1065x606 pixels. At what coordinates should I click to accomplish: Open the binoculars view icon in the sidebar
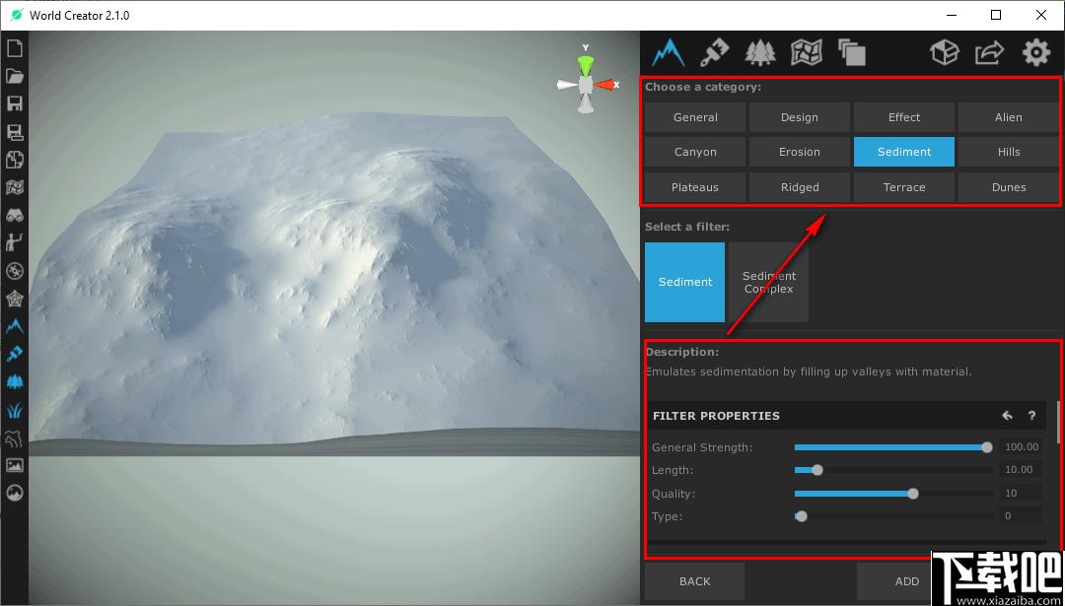[15, 216]
